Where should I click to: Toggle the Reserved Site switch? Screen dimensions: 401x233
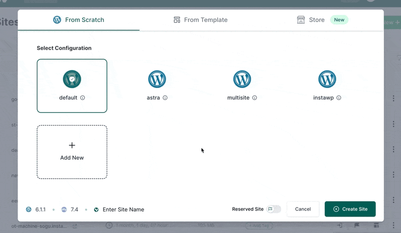[274, 209]
